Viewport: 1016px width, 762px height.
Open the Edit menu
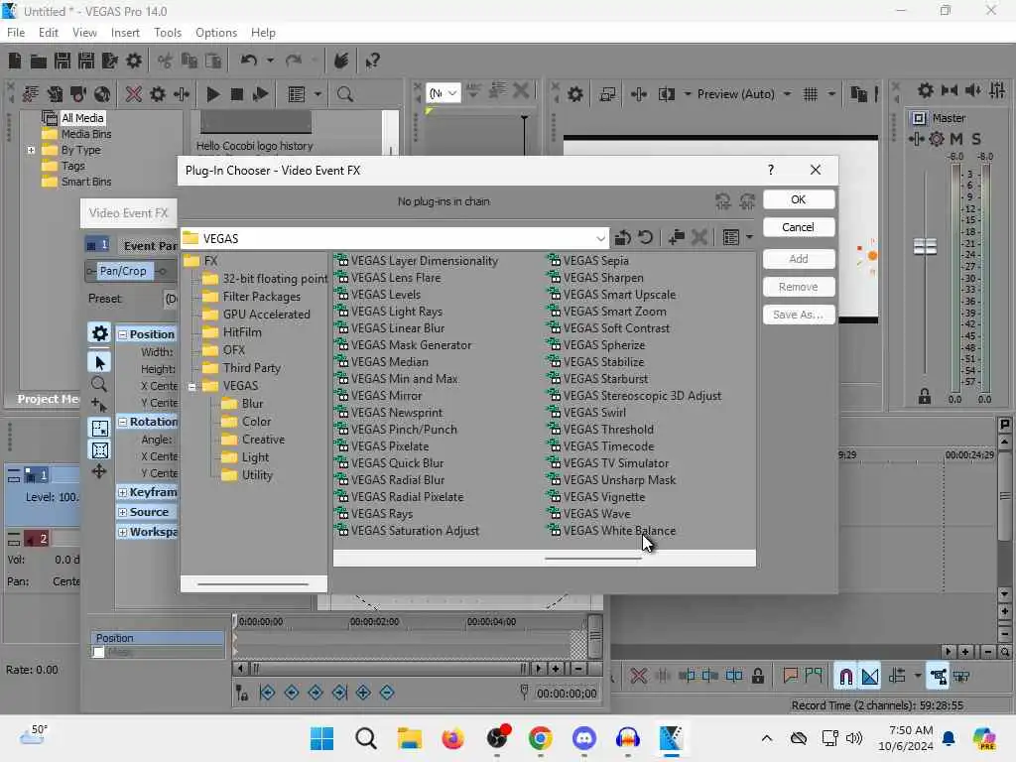click(x=49, y=33)
